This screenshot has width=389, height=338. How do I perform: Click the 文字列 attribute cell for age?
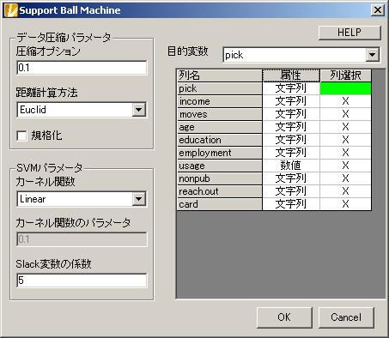point(291,127)
